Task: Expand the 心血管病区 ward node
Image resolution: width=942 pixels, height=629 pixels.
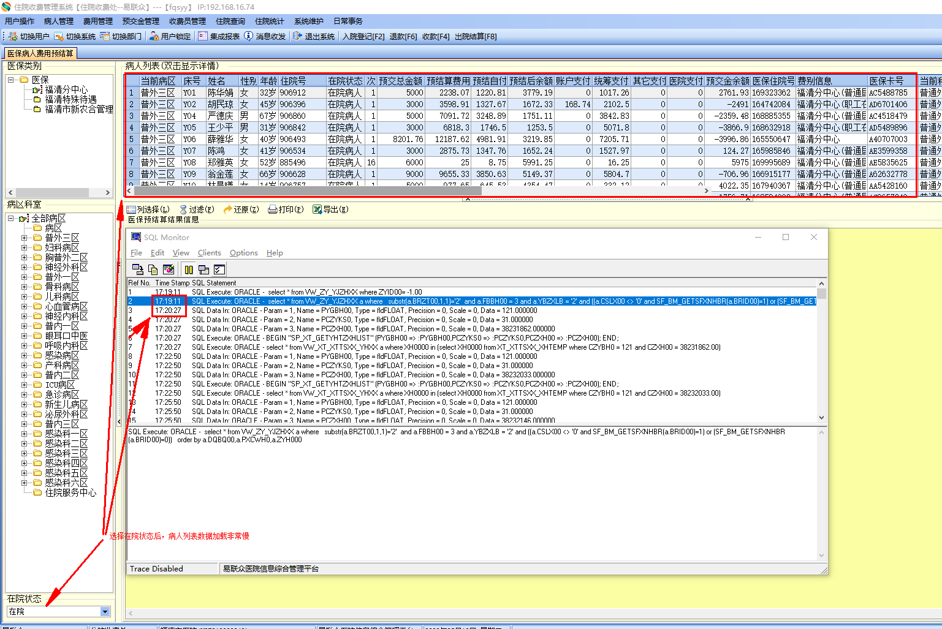Action: [x=25, y=306]
